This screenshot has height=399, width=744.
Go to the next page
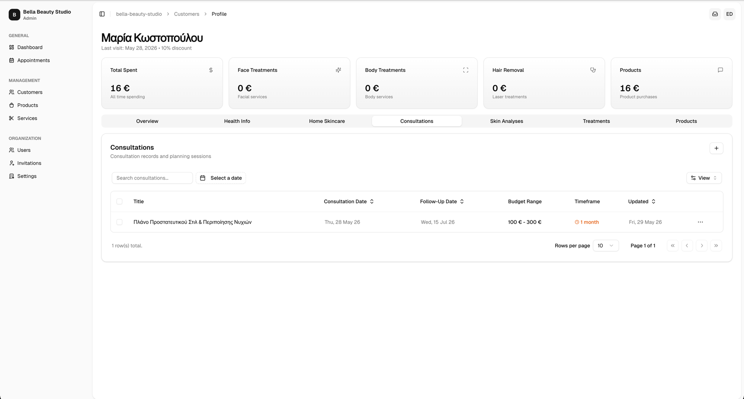tap(702, 246)
